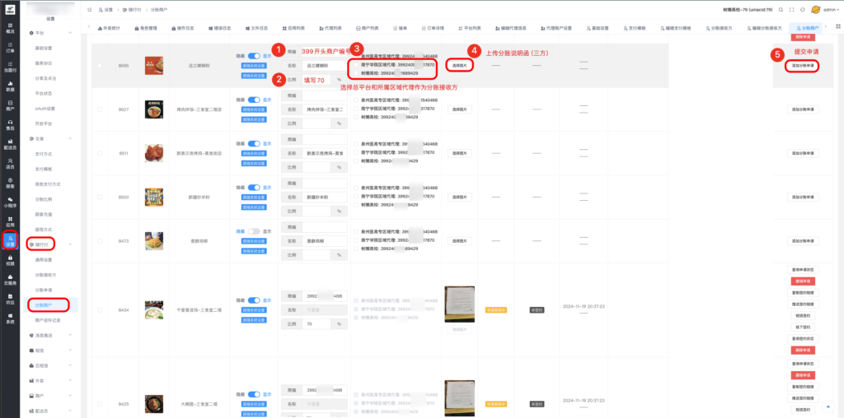The height and width of the screenshot is (418, 844).
Task: Toggle the 隐藏/显示 switch for 新疆炒米粉
Action: (x=254, y=188)
